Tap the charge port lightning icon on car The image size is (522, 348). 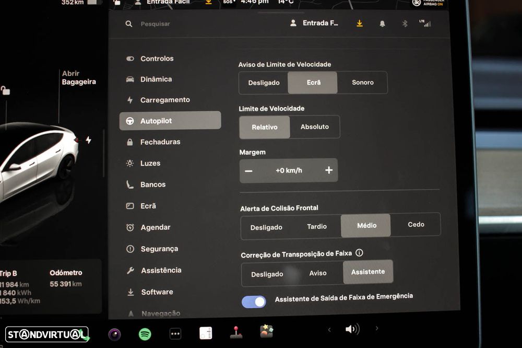89,140
